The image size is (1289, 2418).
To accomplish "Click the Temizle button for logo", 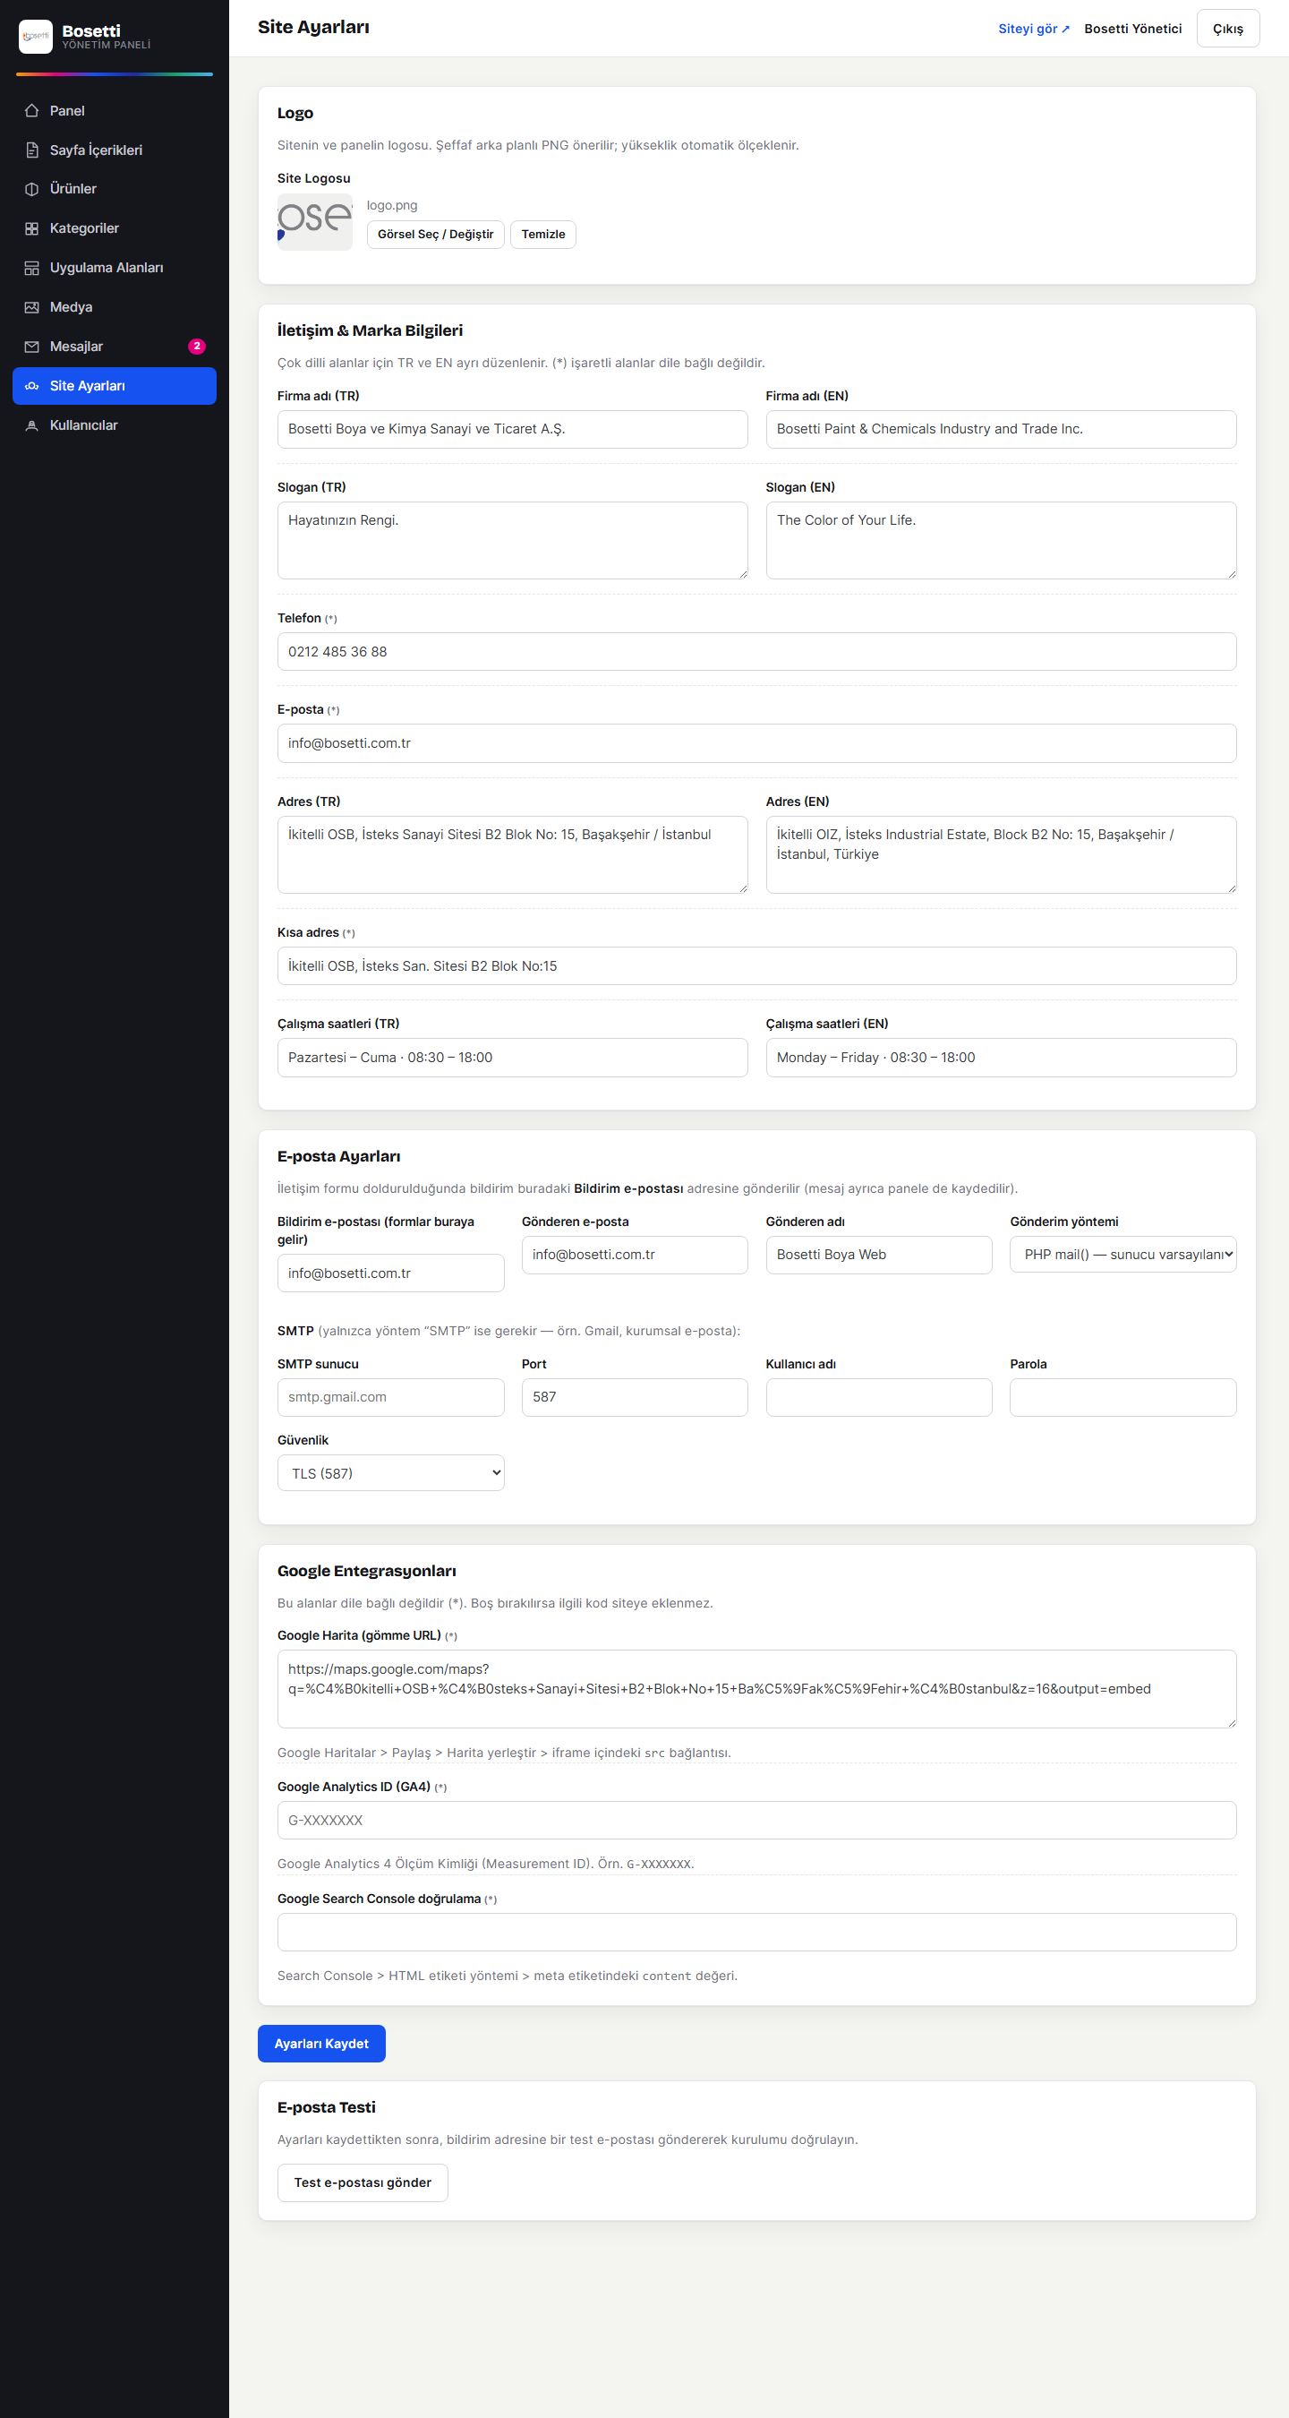I will 543,235.
